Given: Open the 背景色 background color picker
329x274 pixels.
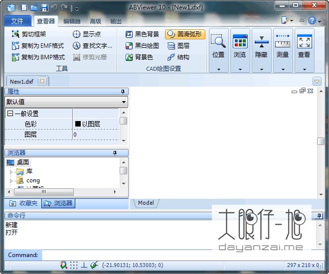Looking at the screenshot, I should (x=139, y=57).
